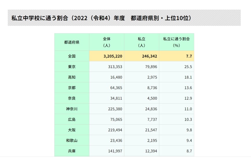Click the 東京 row label
251x159 pixels.
tap(72, 67)
